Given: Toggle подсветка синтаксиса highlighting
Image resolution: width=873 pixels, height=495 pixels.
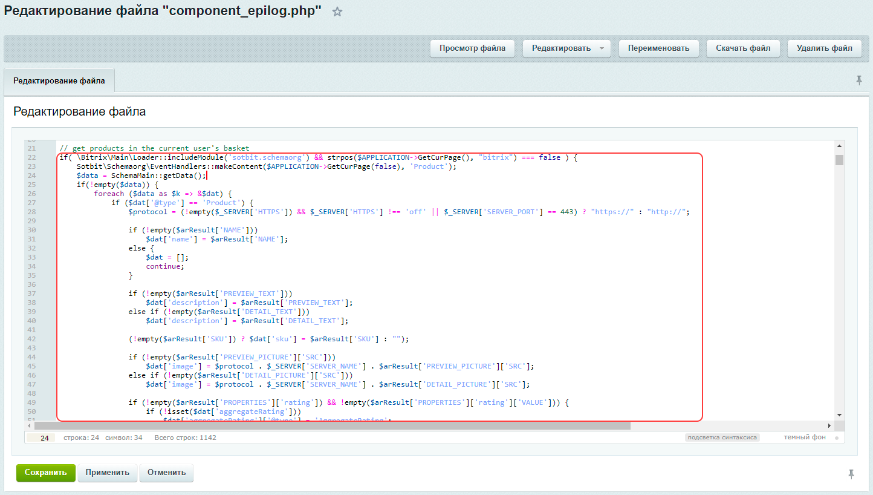Looking at the screenshot, I should coord(722,437).
